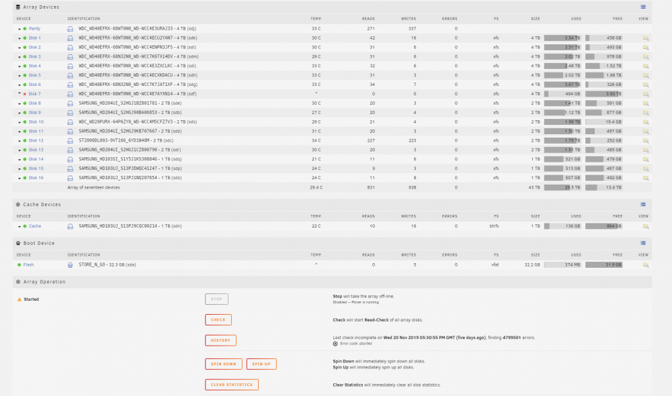
Task: Click the Array Devices section view toggle icon
Action: pyautogui.click(x=643, y=7)
